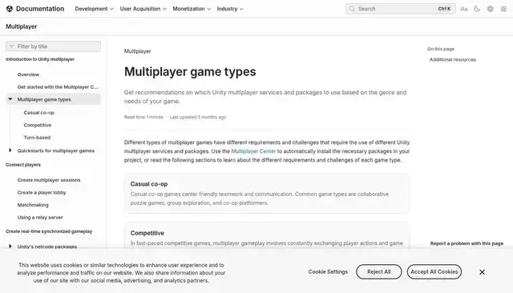This screenshot has height=293, width=513.
Task: Open the language globe icon
Action: [490, 9]
